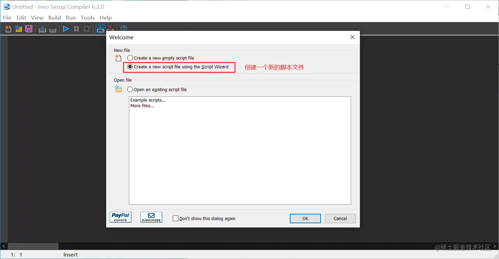The width and height of the screenshot is (499, 259).
Task: Select More files... list entry
Action: [142, 105]
